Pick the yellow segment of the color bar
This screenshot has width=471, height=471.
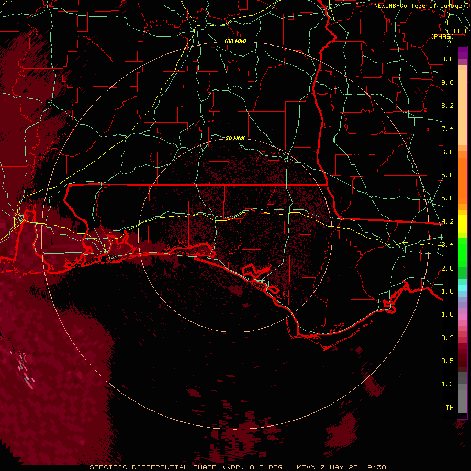click(x=462, y=224)
